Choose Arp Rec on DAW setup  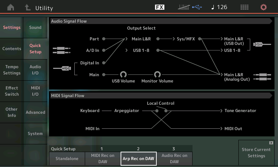[138, 159]
